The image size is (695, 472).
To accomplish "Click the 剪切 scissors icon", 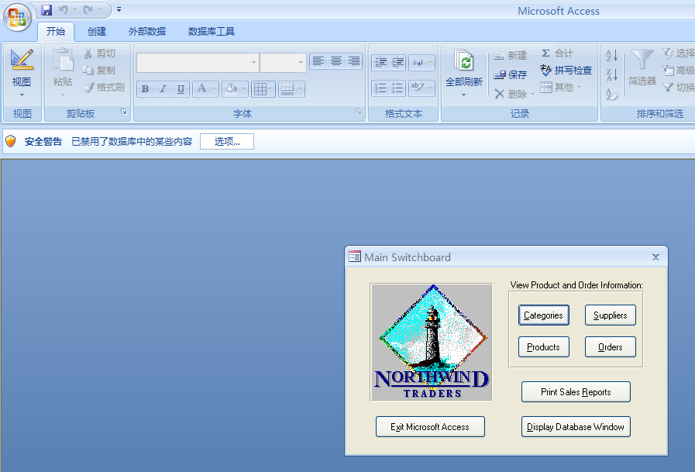I will [88, 53].
